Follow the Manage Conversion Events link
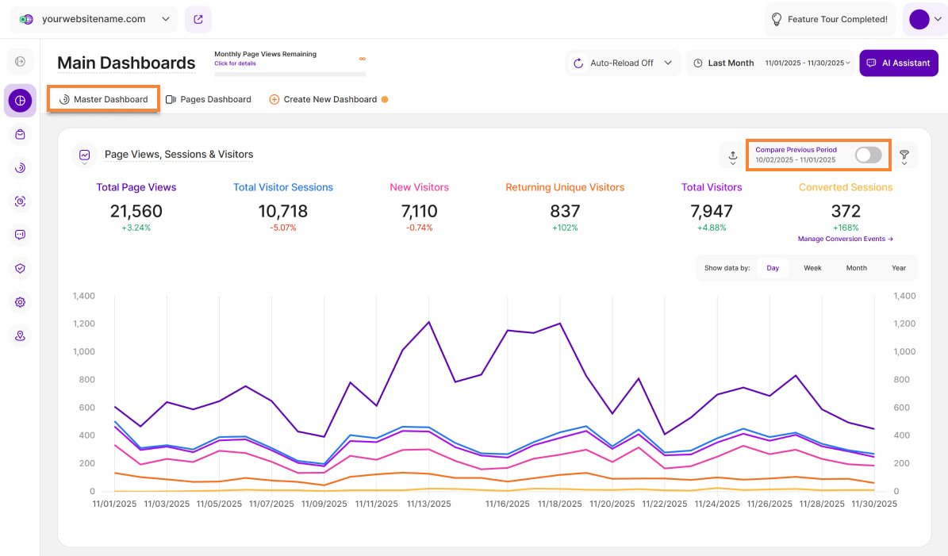This screenshot has height=556, width=948. click(845, 239)
